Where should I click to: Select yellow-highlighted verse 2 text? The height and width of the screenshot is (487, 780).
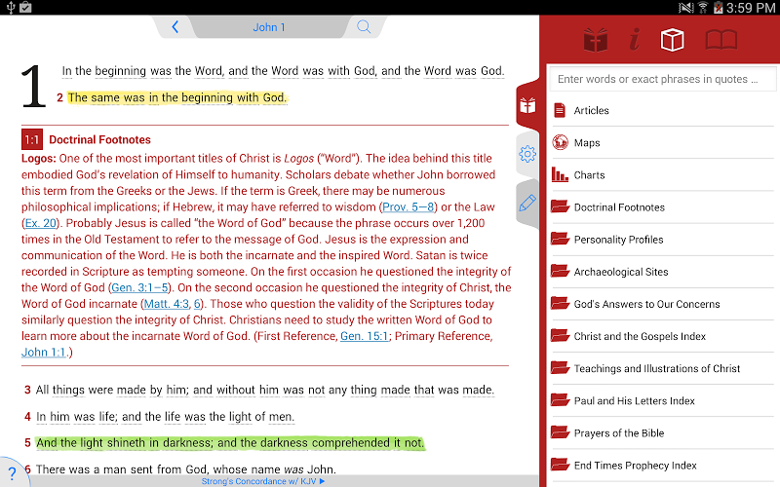tap(177, 97)
